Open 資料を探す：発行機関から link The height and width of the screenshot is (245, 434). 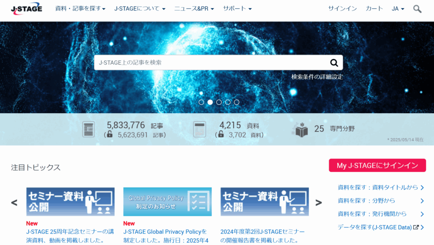coord(372,214)
